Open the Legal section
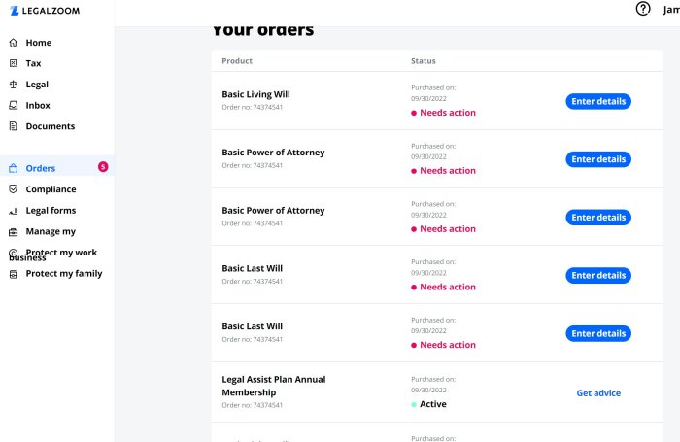 tap(37, 85)
